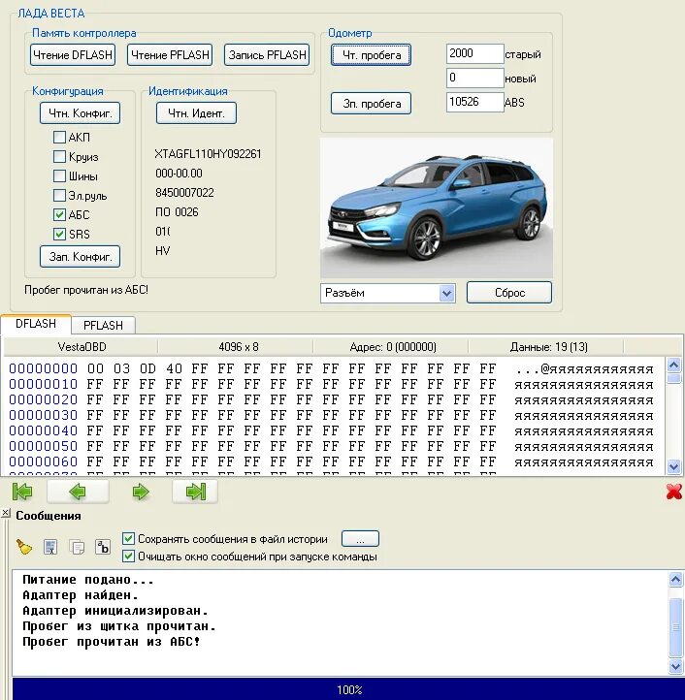Go to next page green arrow
Image resolution: width=685 pixels, height=700 pixels.
[x=141, y=492]
